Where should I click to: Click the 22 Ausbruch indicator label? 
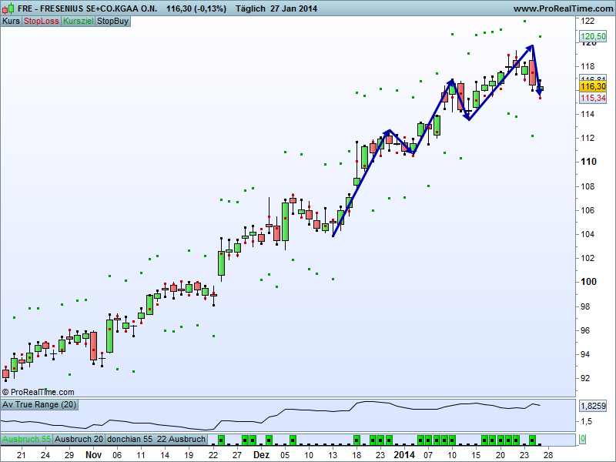point(181,439)
